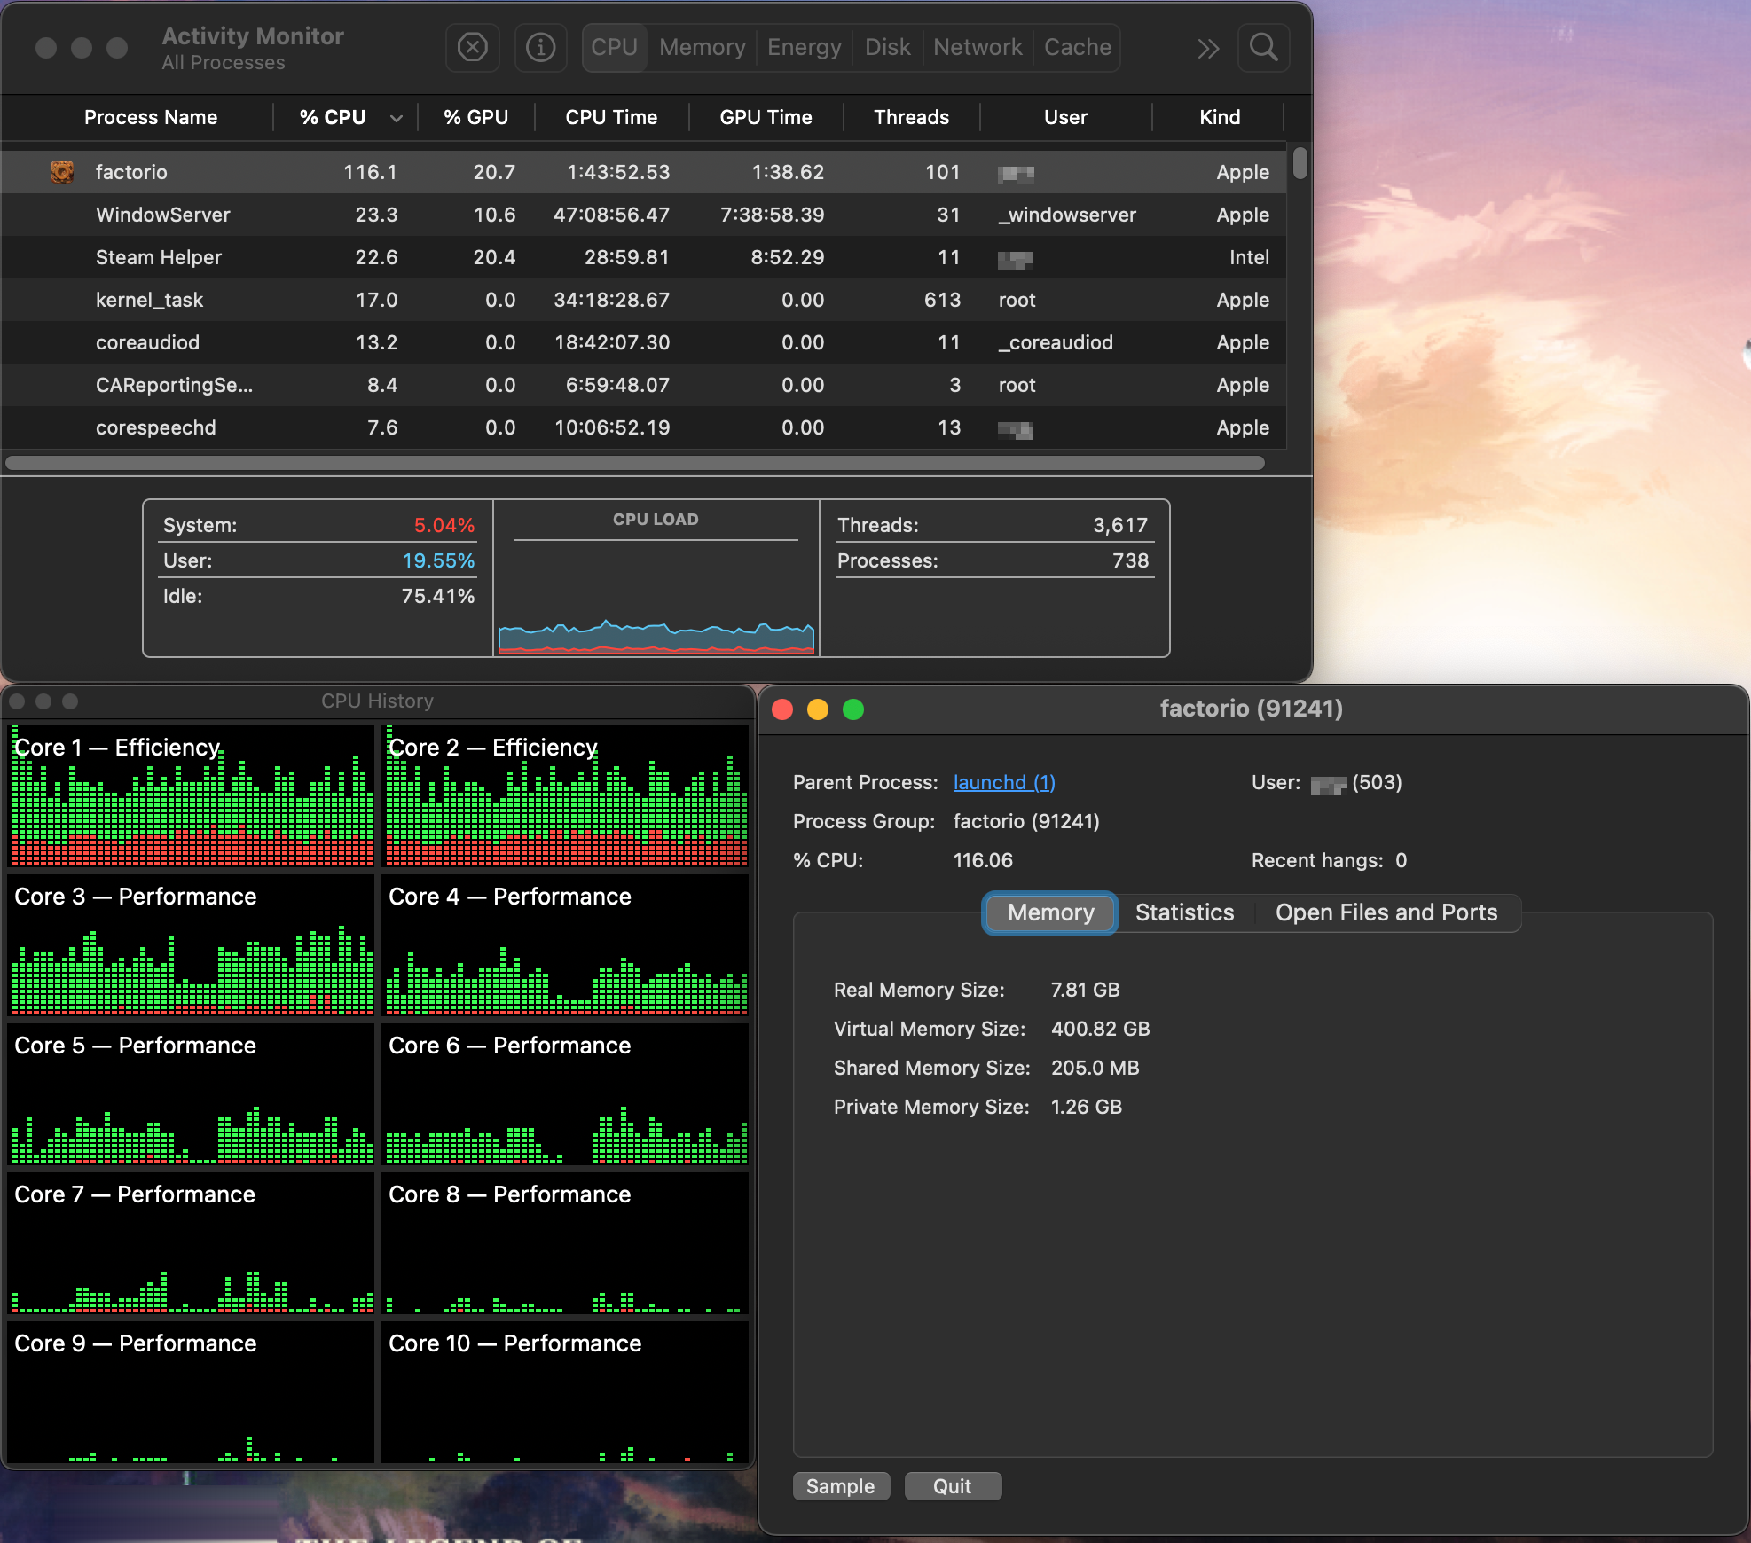Viewport: 1751px width, 1543px height.
Task: Click the Core 10 — Performance graph
Action: [x=566, y=1391]
